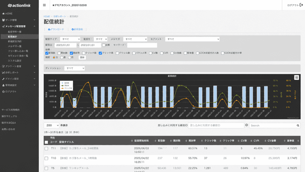Check the 客単価 checkbox
This screenshot has width=305, height=172.
(x=185, y=53)
